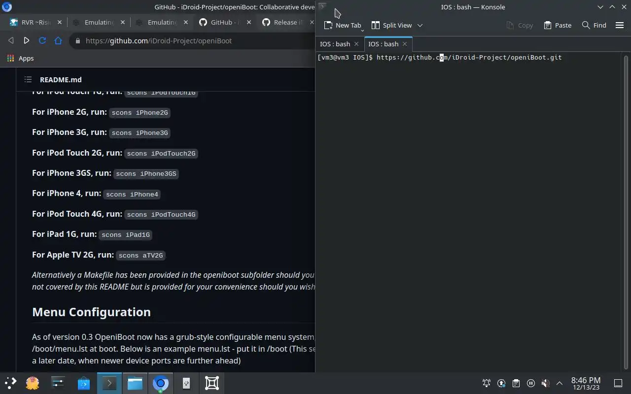The height and width of the screenshot is (394, 631).
Task: Open the updates tray icon
Action: (501, 383)
